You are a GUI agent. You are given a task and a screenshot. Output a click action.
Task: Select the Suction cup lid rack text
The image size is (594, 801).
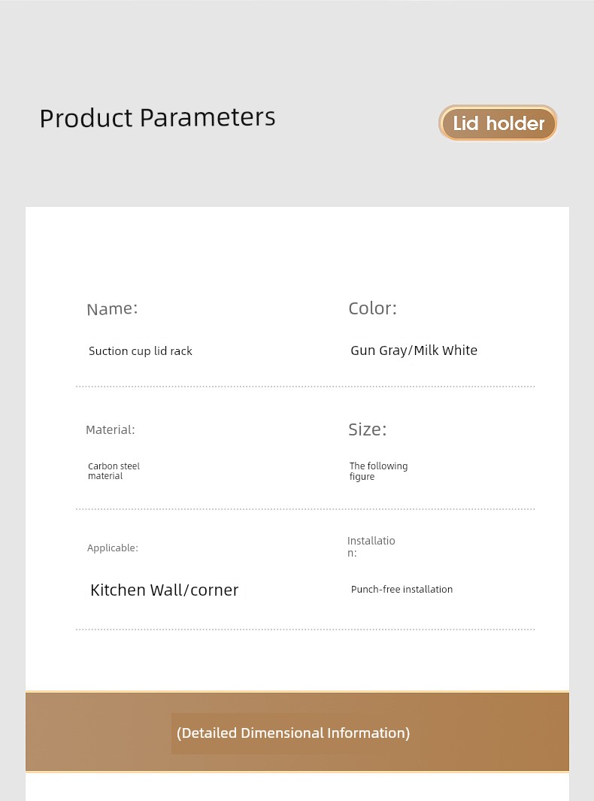pyautogui.click(x=141, y=351)
